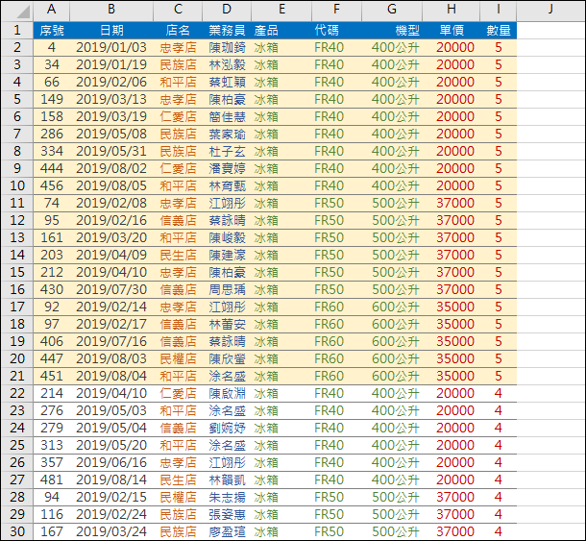Select the cell with 張姿惠
The width and height of the screenshot is (586, 541).
pos(227,514)
